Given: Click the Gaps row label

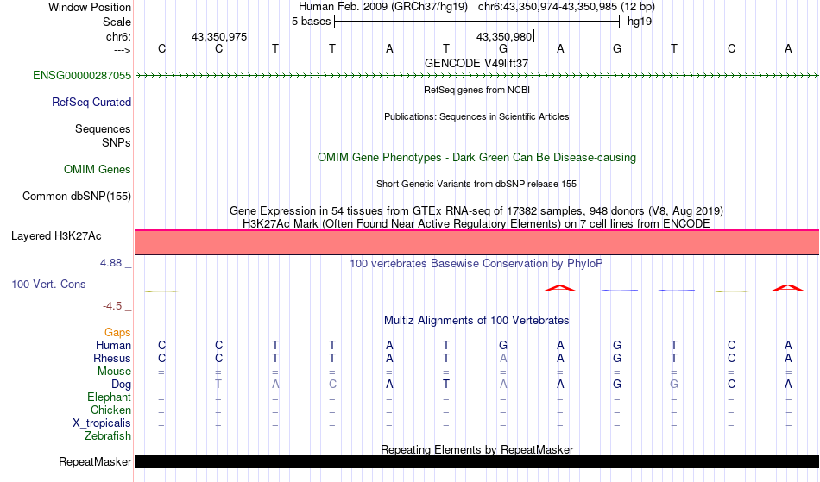Looking at the screenshot, I should (117, 332).
